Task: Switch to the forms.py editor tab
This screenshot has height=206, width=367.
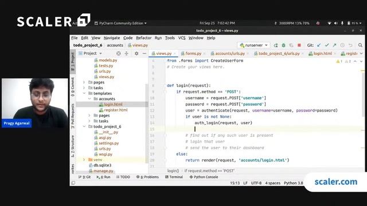Action: click(x=193, y=53)
